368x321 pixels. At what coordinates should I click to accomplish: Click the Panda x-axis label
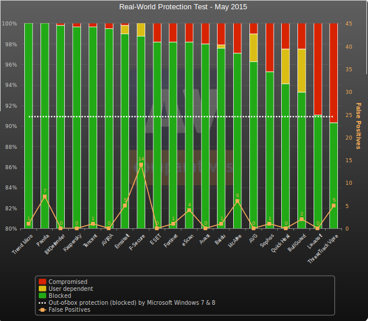coord(43,240)
